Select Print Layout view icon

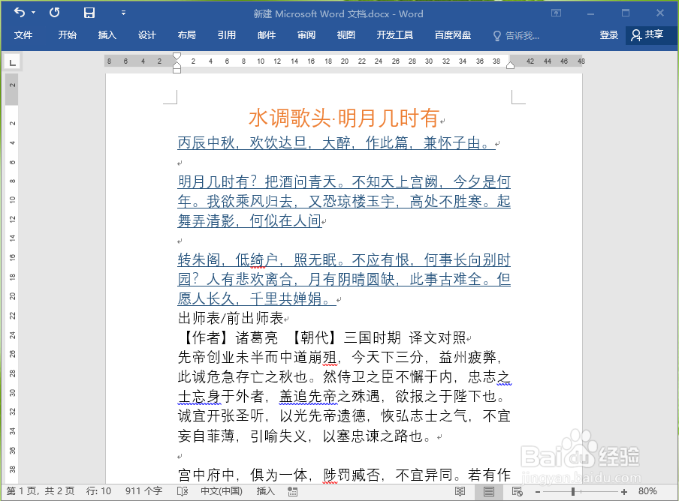click(488, 491)
